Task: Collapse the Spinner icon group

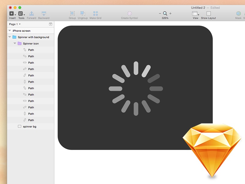Action: 15,44
